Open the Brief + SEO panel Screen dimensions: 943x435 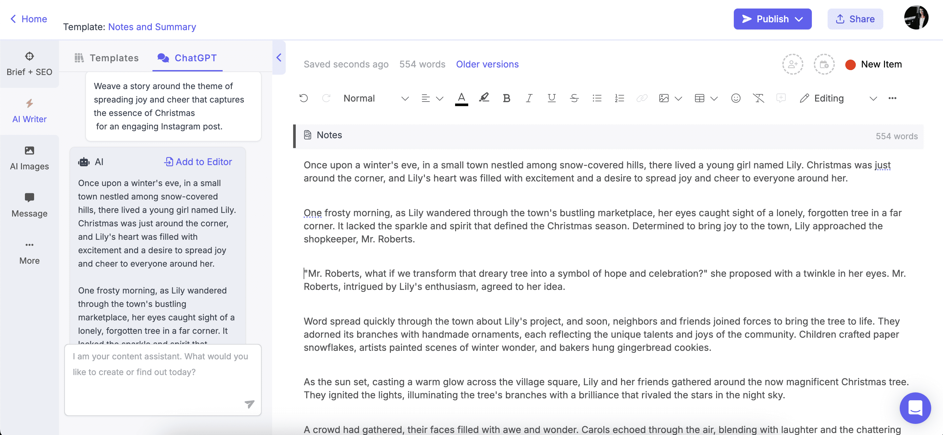[x=29, y=64]
